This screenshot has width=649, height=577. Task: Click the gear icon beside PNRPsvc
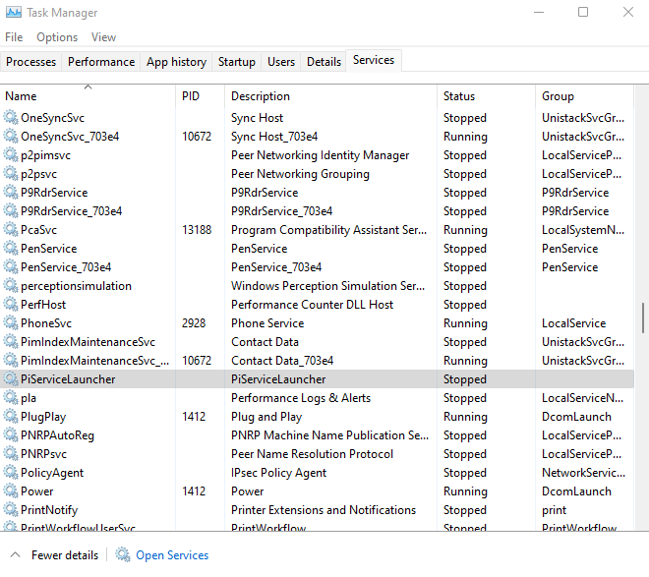coord(11,454)
